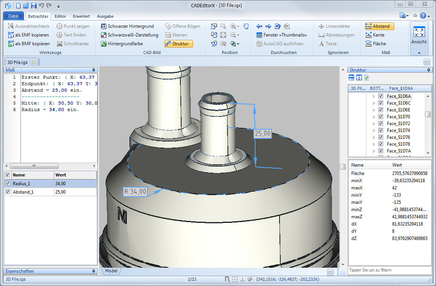The width and height of the screenshot is (436, 286).
Task: Select the Abstand measurement tool
Action: (x=379, y=26)
